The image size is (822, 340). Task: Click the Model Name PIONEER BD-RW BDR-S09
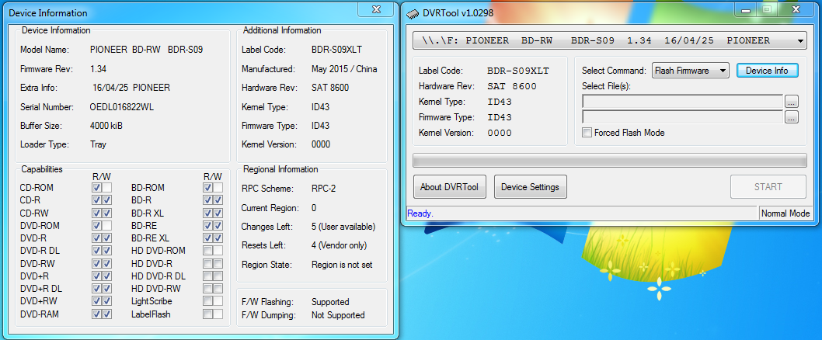(x=146, y=50)
